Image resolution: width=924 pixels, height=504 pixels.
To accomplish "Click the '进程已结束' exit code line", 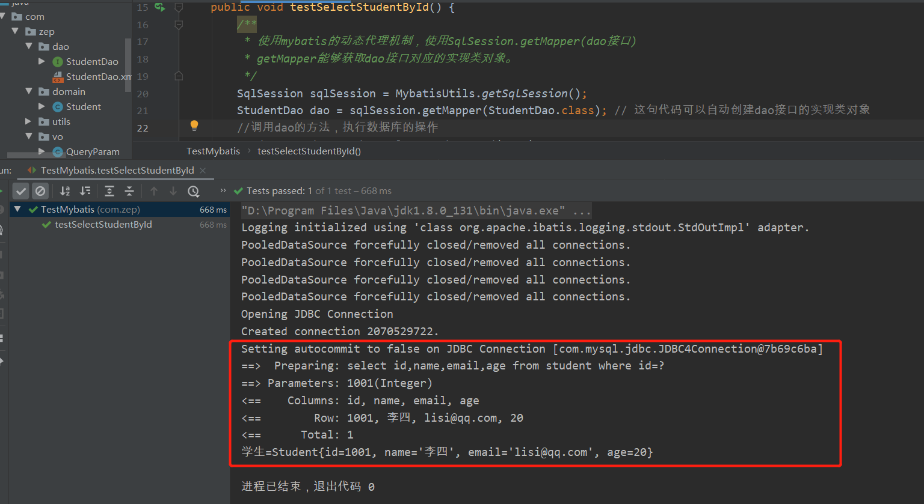I will (308, 487).
